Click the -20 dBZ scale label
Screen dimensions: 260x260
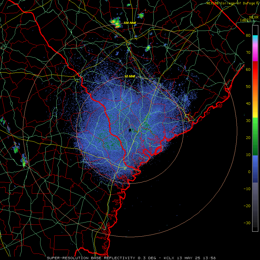(247, 206)
